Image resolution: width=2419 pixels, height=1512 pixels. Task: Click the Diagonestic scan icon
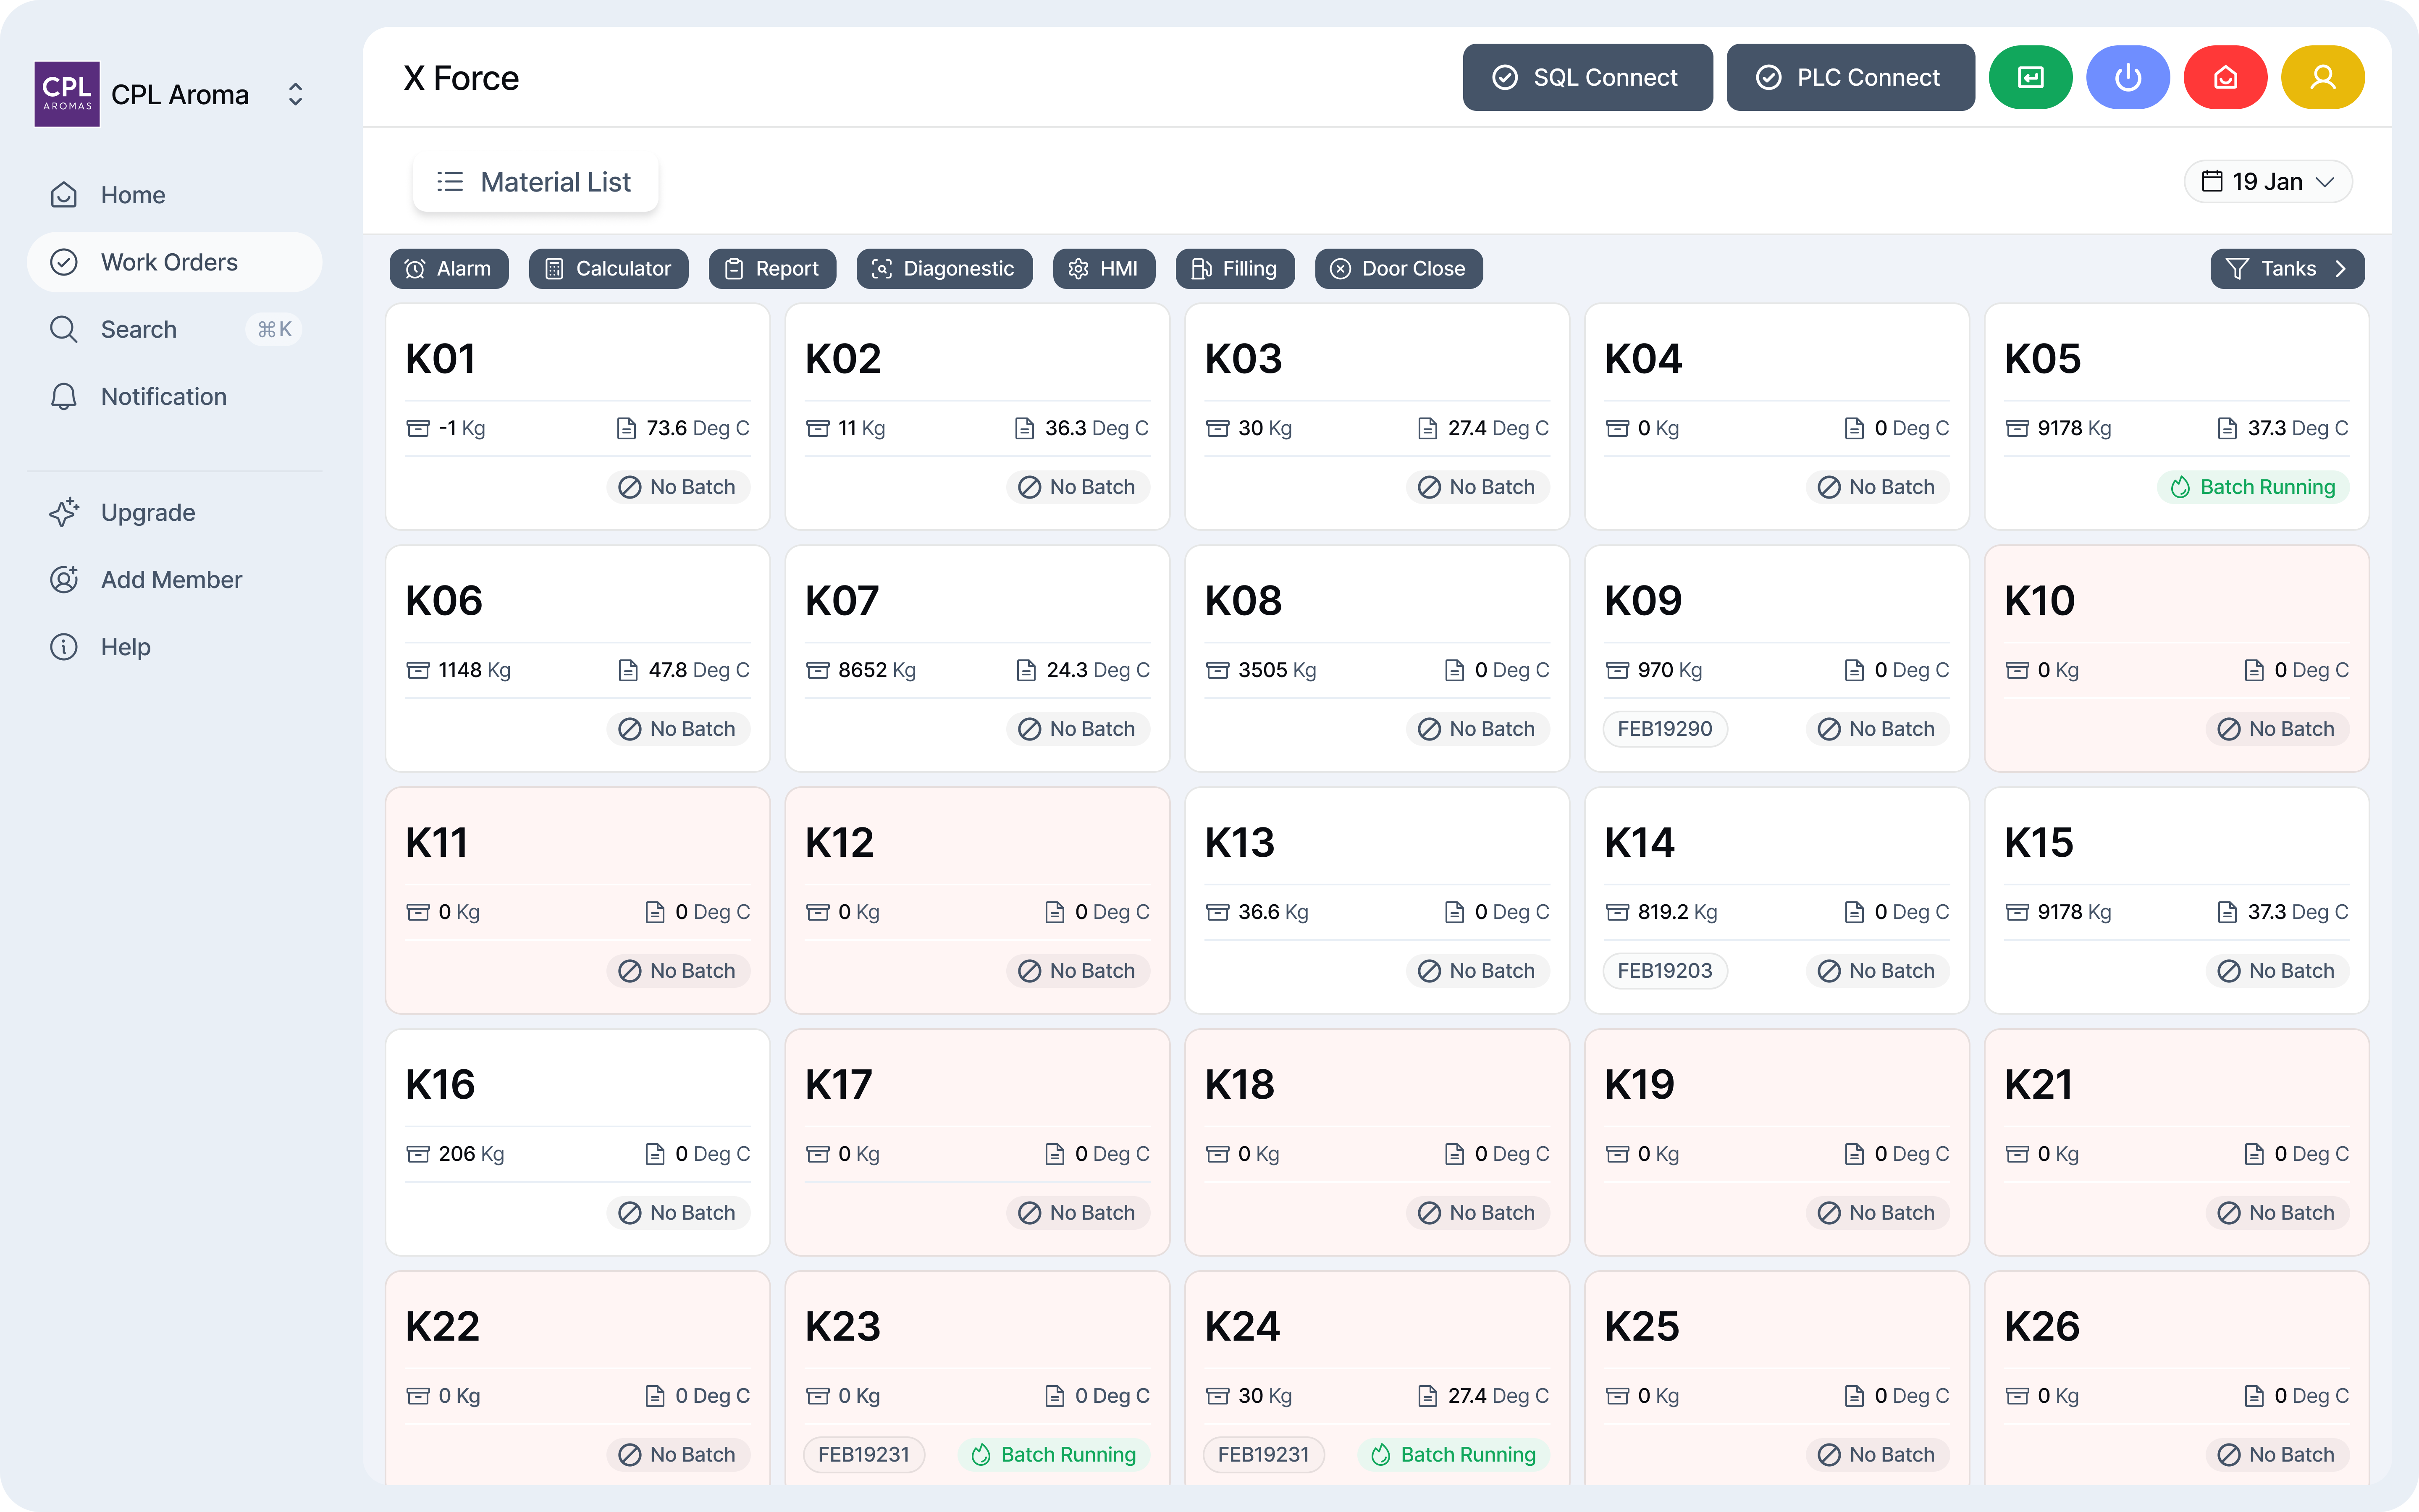(882, 269)
